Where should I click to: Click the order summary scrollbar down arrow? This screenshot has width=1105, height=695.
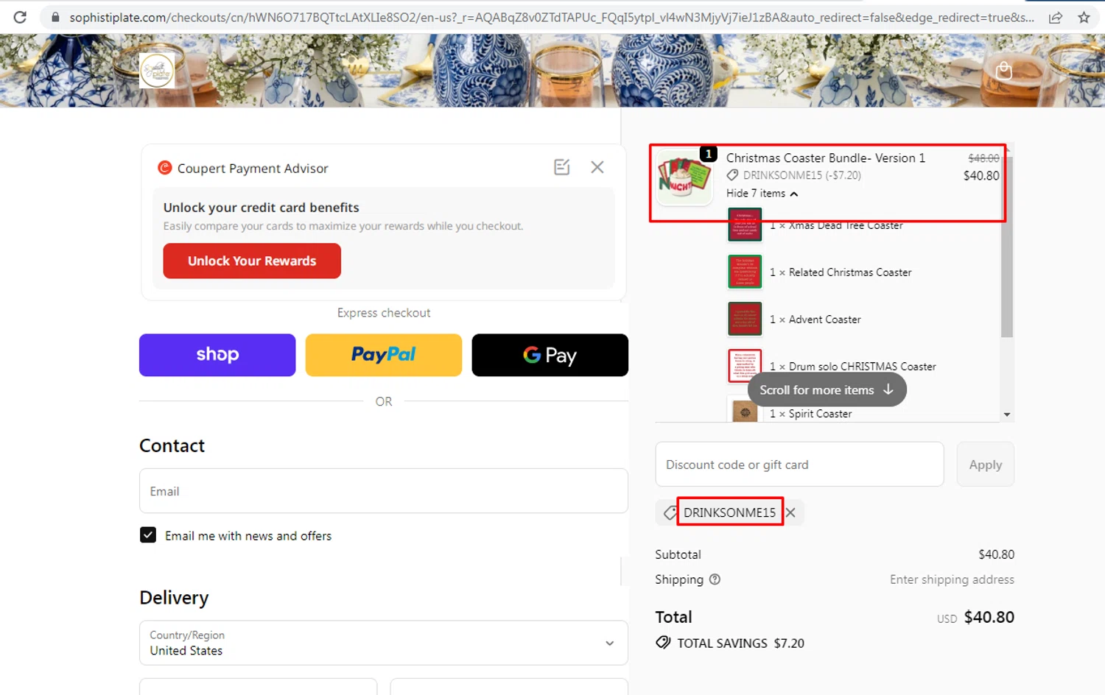point(1007,415)
